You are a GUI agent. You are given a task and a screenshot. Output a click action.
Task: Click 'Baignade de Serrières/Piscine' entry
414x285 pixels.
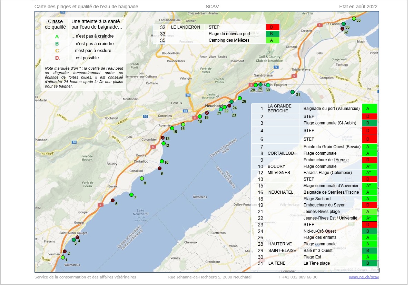click(331, 192)
